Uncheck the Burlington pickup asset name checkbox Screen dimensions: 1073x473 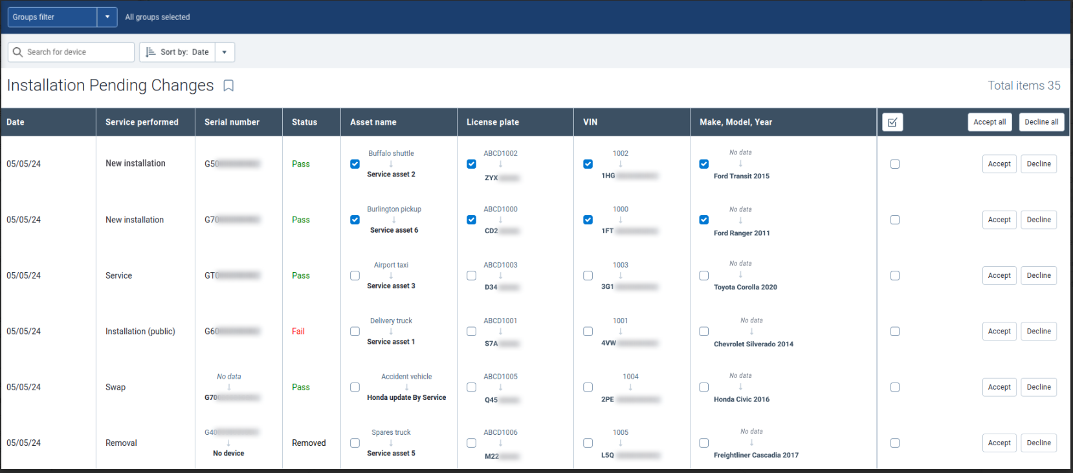pyautogui.click(x=355, y=220)
